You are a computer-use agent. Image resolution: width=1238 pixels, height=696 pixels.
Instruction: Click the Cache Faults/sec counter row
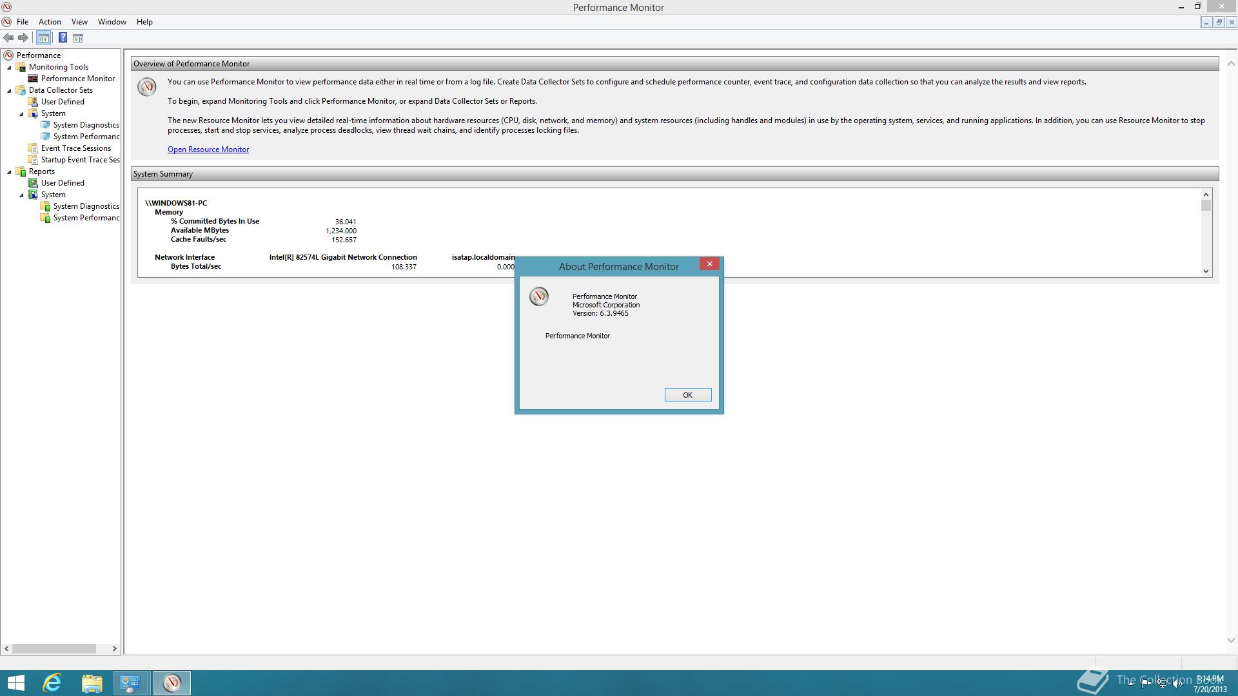pos(263,239)
